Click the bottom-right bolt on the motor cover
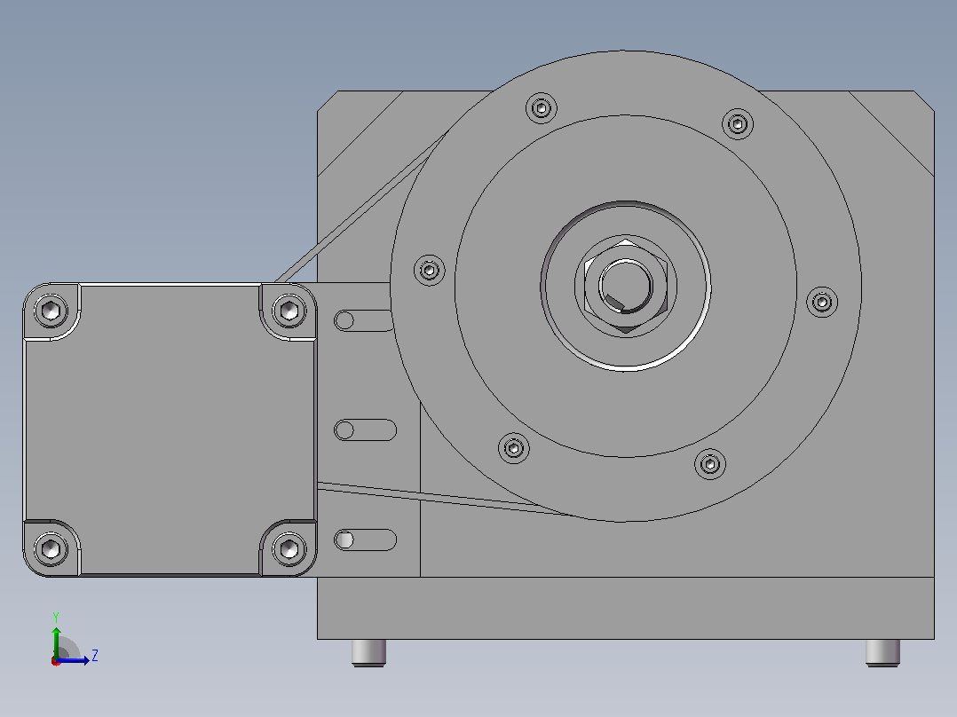 (289, 548)
